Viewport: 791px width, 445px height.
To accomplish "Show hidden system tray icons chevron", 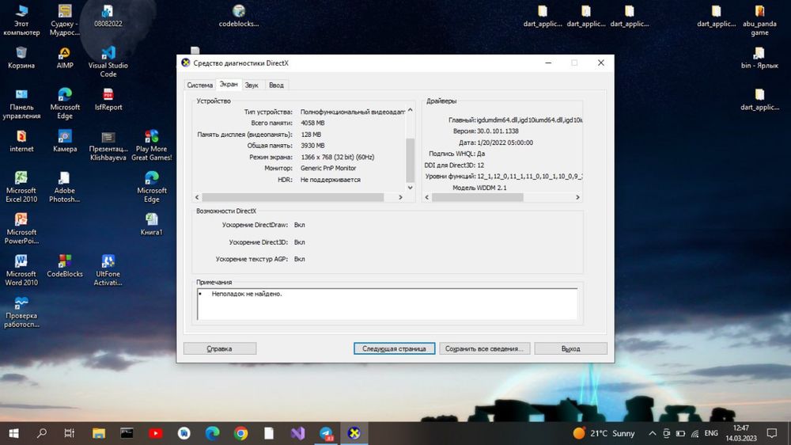I will pos(652,433).
